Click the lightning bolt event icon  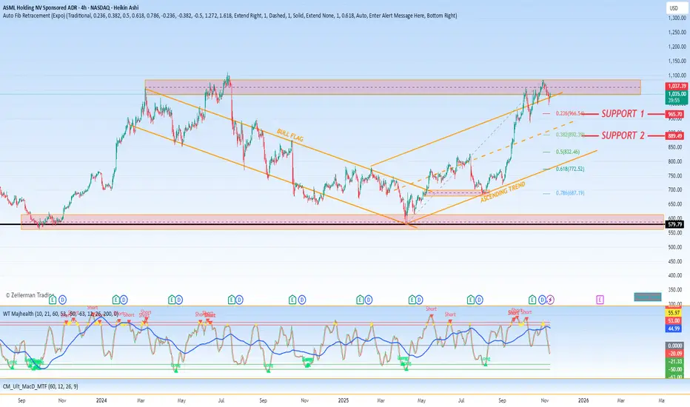(550, 299)
